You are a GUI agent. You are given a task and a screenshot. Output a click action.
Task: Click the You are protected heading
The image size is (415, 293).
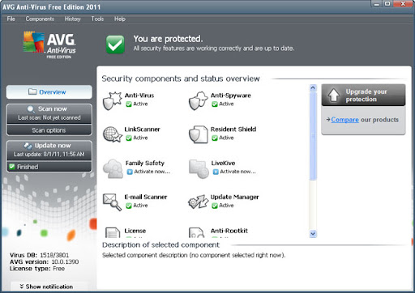click(x=168, y=39)
